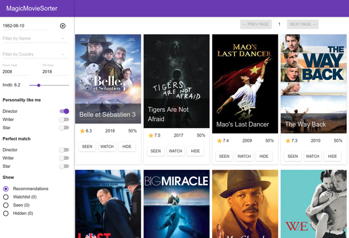This screenshot has width=349, height=238.
Task: Click the star icon on Mao's Last Dancer
Action: [219, 141]
